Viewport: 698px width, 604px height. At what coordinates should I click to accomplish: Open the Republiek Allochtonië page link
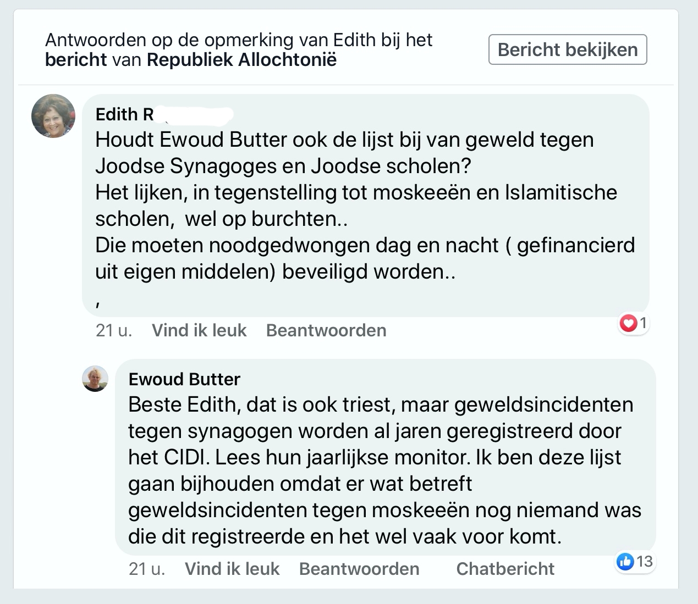coord(241,59)
